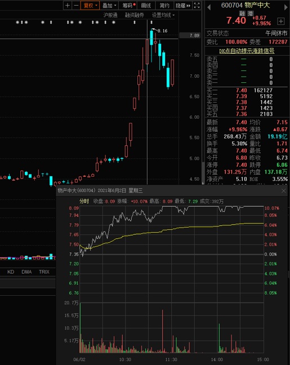This screenshot has width=290, height=365.
Task: Expand the 设置均线 moving average dropdown
Action: click(x=163, y=15)
